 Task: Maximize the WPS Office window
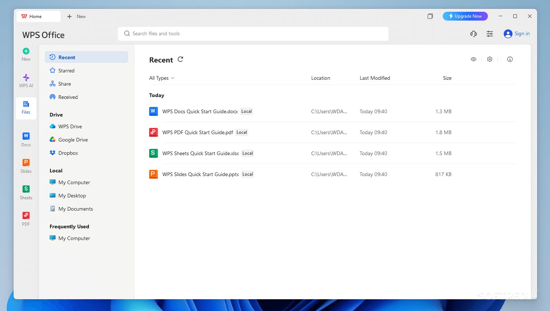[x=515, y=16]
